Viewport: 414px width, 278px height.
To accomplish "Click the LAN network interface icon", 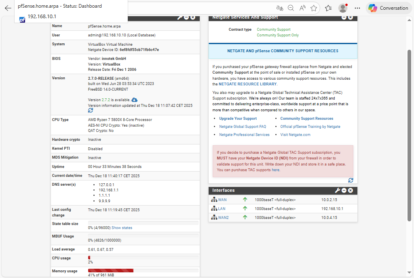I will pyautogui.click(x=214, y=209).
